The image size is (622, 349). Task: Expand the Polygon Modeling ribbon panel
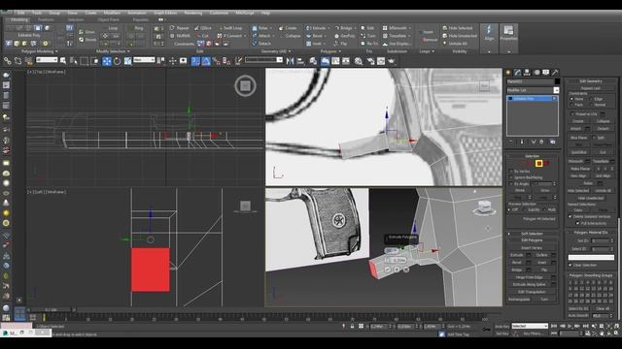pyautogui.click(x=39, y=51)
